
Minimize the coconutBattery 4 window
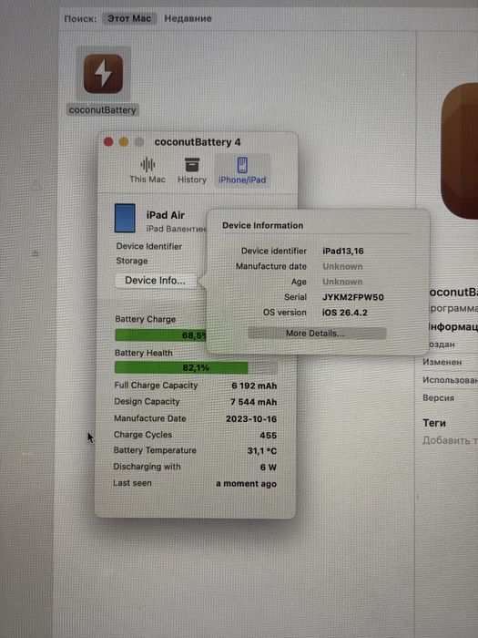click(x=124, y=141)
